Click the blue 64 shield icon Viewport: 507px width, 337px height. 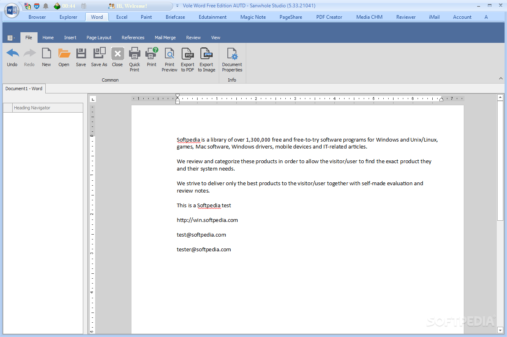pyautogui.click(x=37, y=6)
